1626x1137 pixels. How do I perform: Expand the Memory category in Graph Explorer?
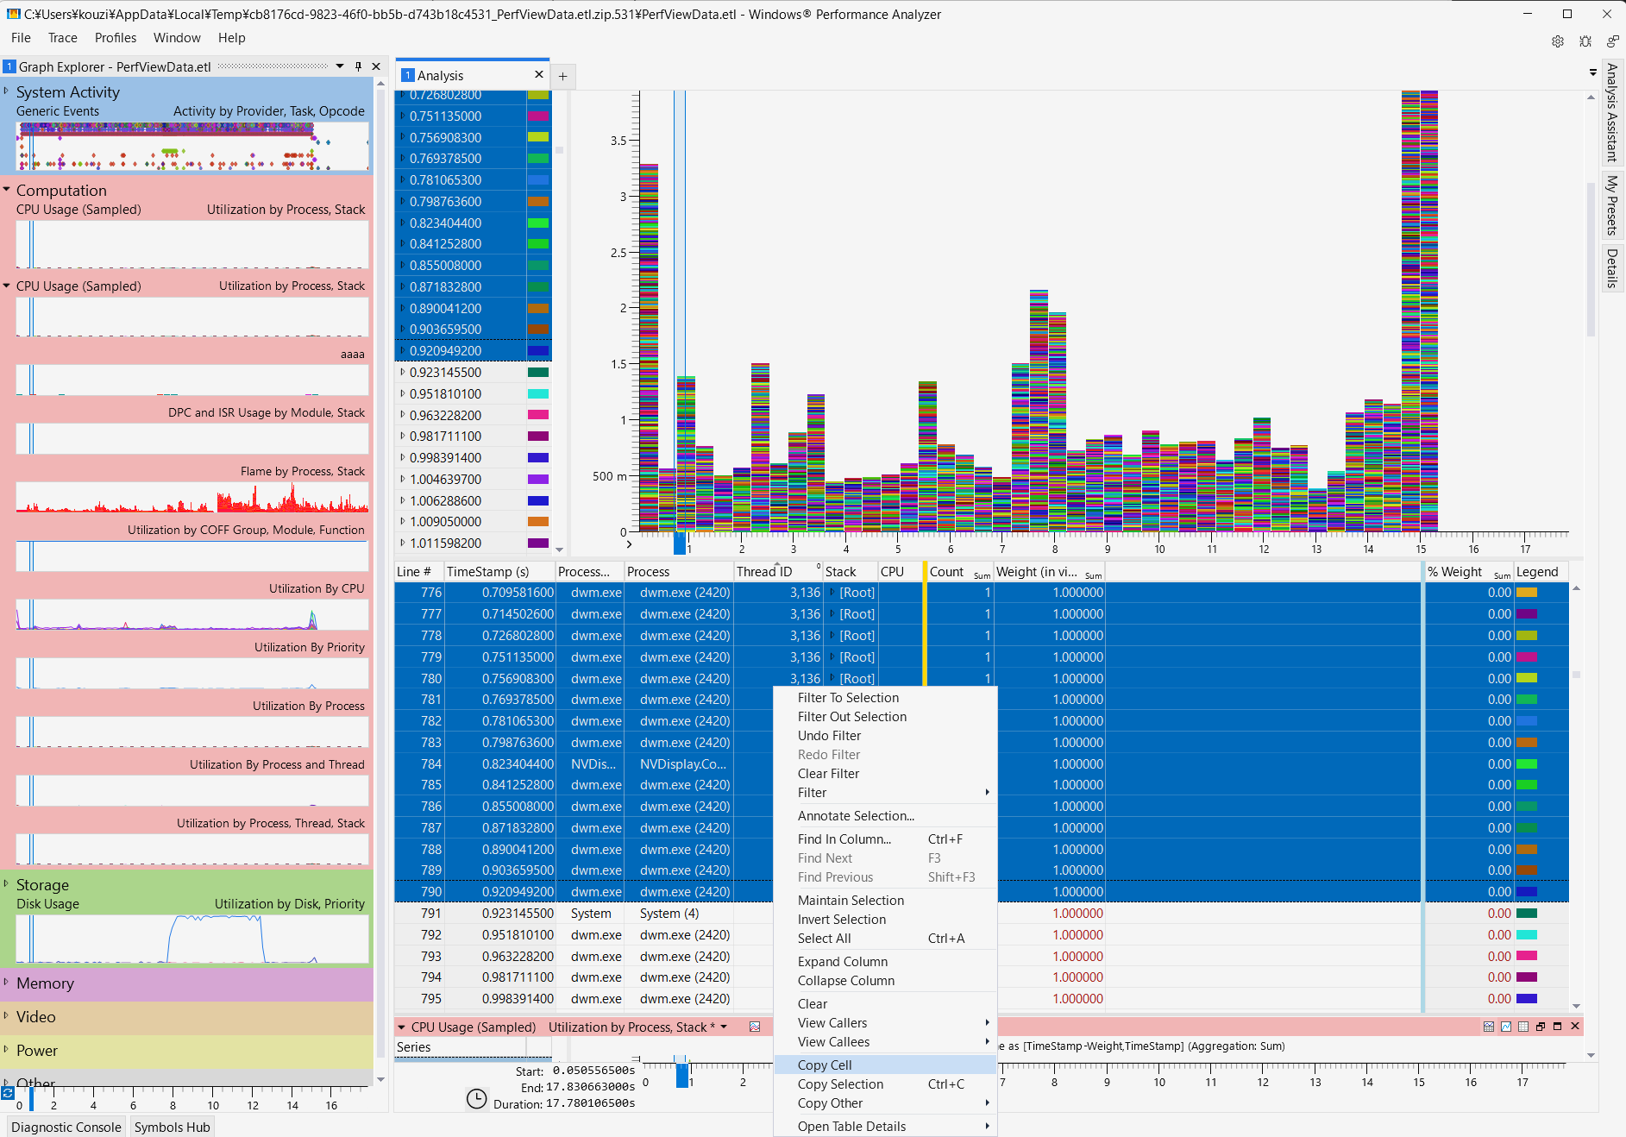(8, 983)
